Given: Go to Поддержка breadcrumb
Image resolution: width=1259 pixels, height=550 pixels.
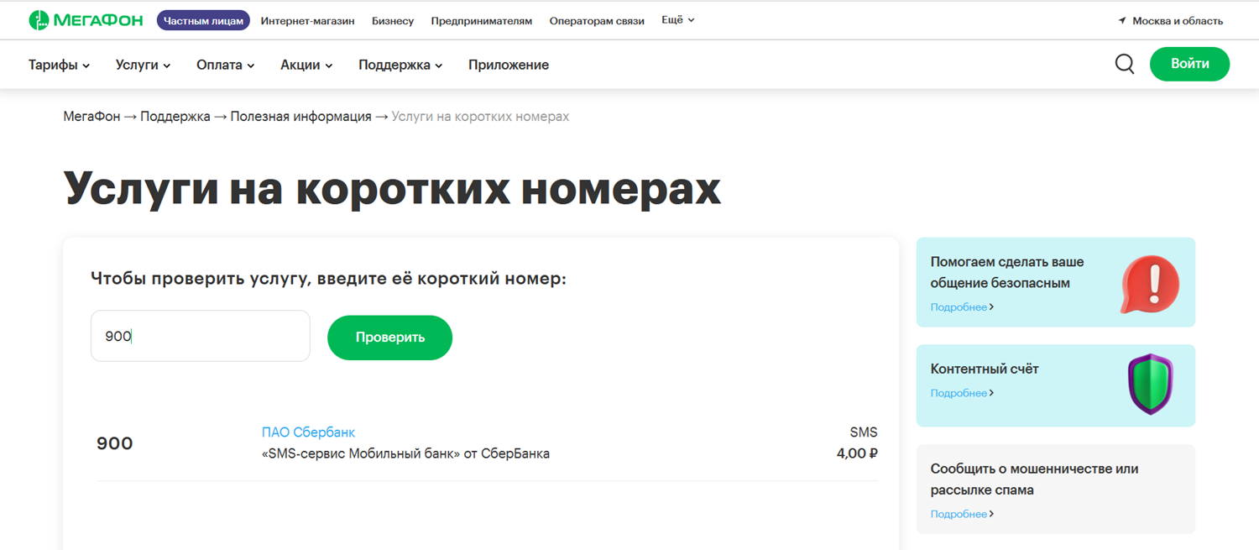Looking at the screenshot, I should point(175,117).
